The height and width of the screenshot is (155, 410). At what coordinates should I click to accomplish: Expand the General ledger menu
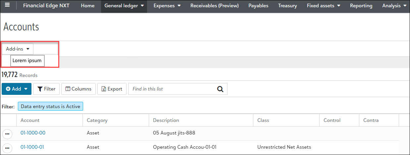point(124,6)
